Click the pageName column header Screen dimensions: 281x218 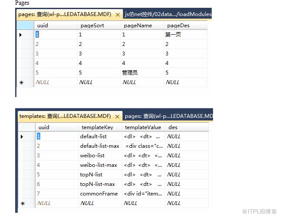click(142, 26)
